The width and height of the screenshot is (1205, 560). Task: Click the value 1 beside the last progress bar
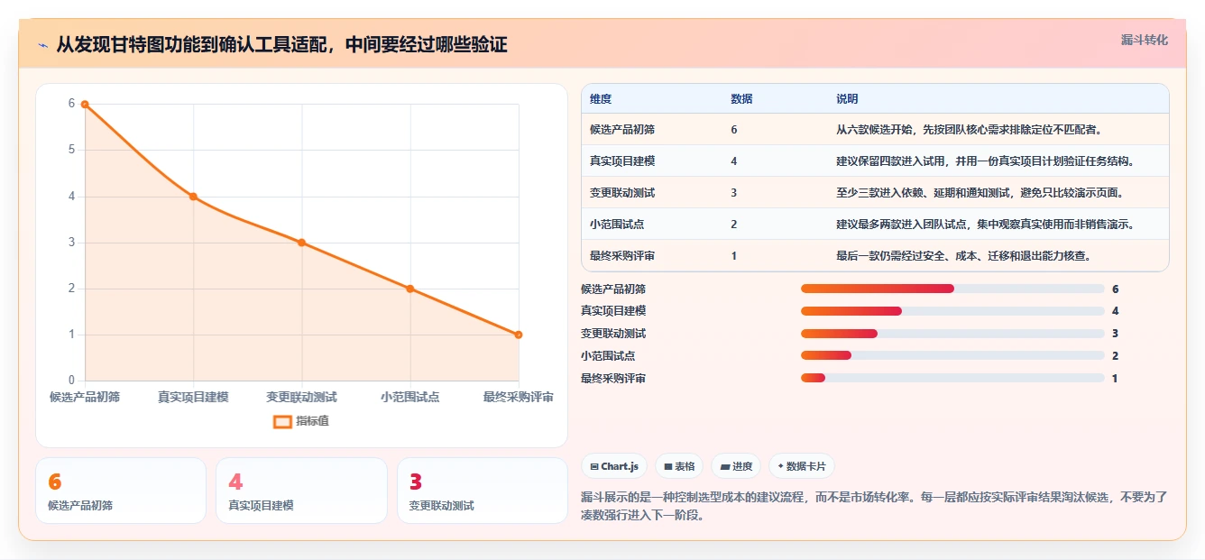[1115, 379]
